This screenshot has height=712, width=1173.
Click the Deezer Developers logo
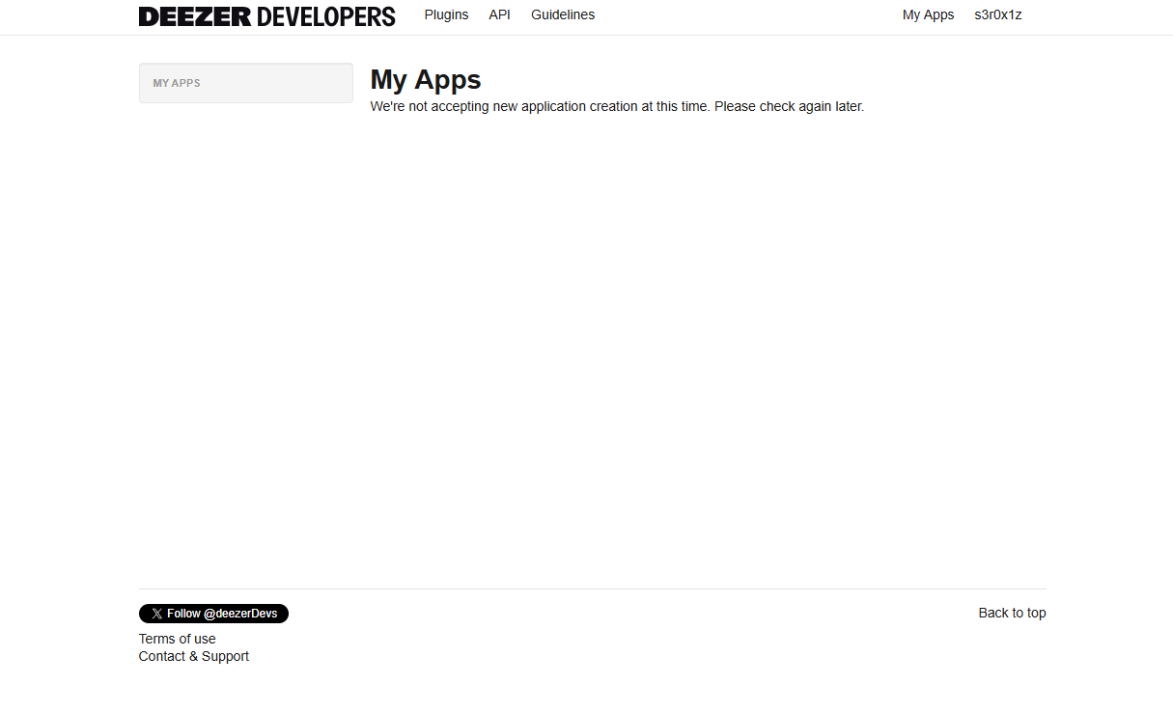(267, 16)
